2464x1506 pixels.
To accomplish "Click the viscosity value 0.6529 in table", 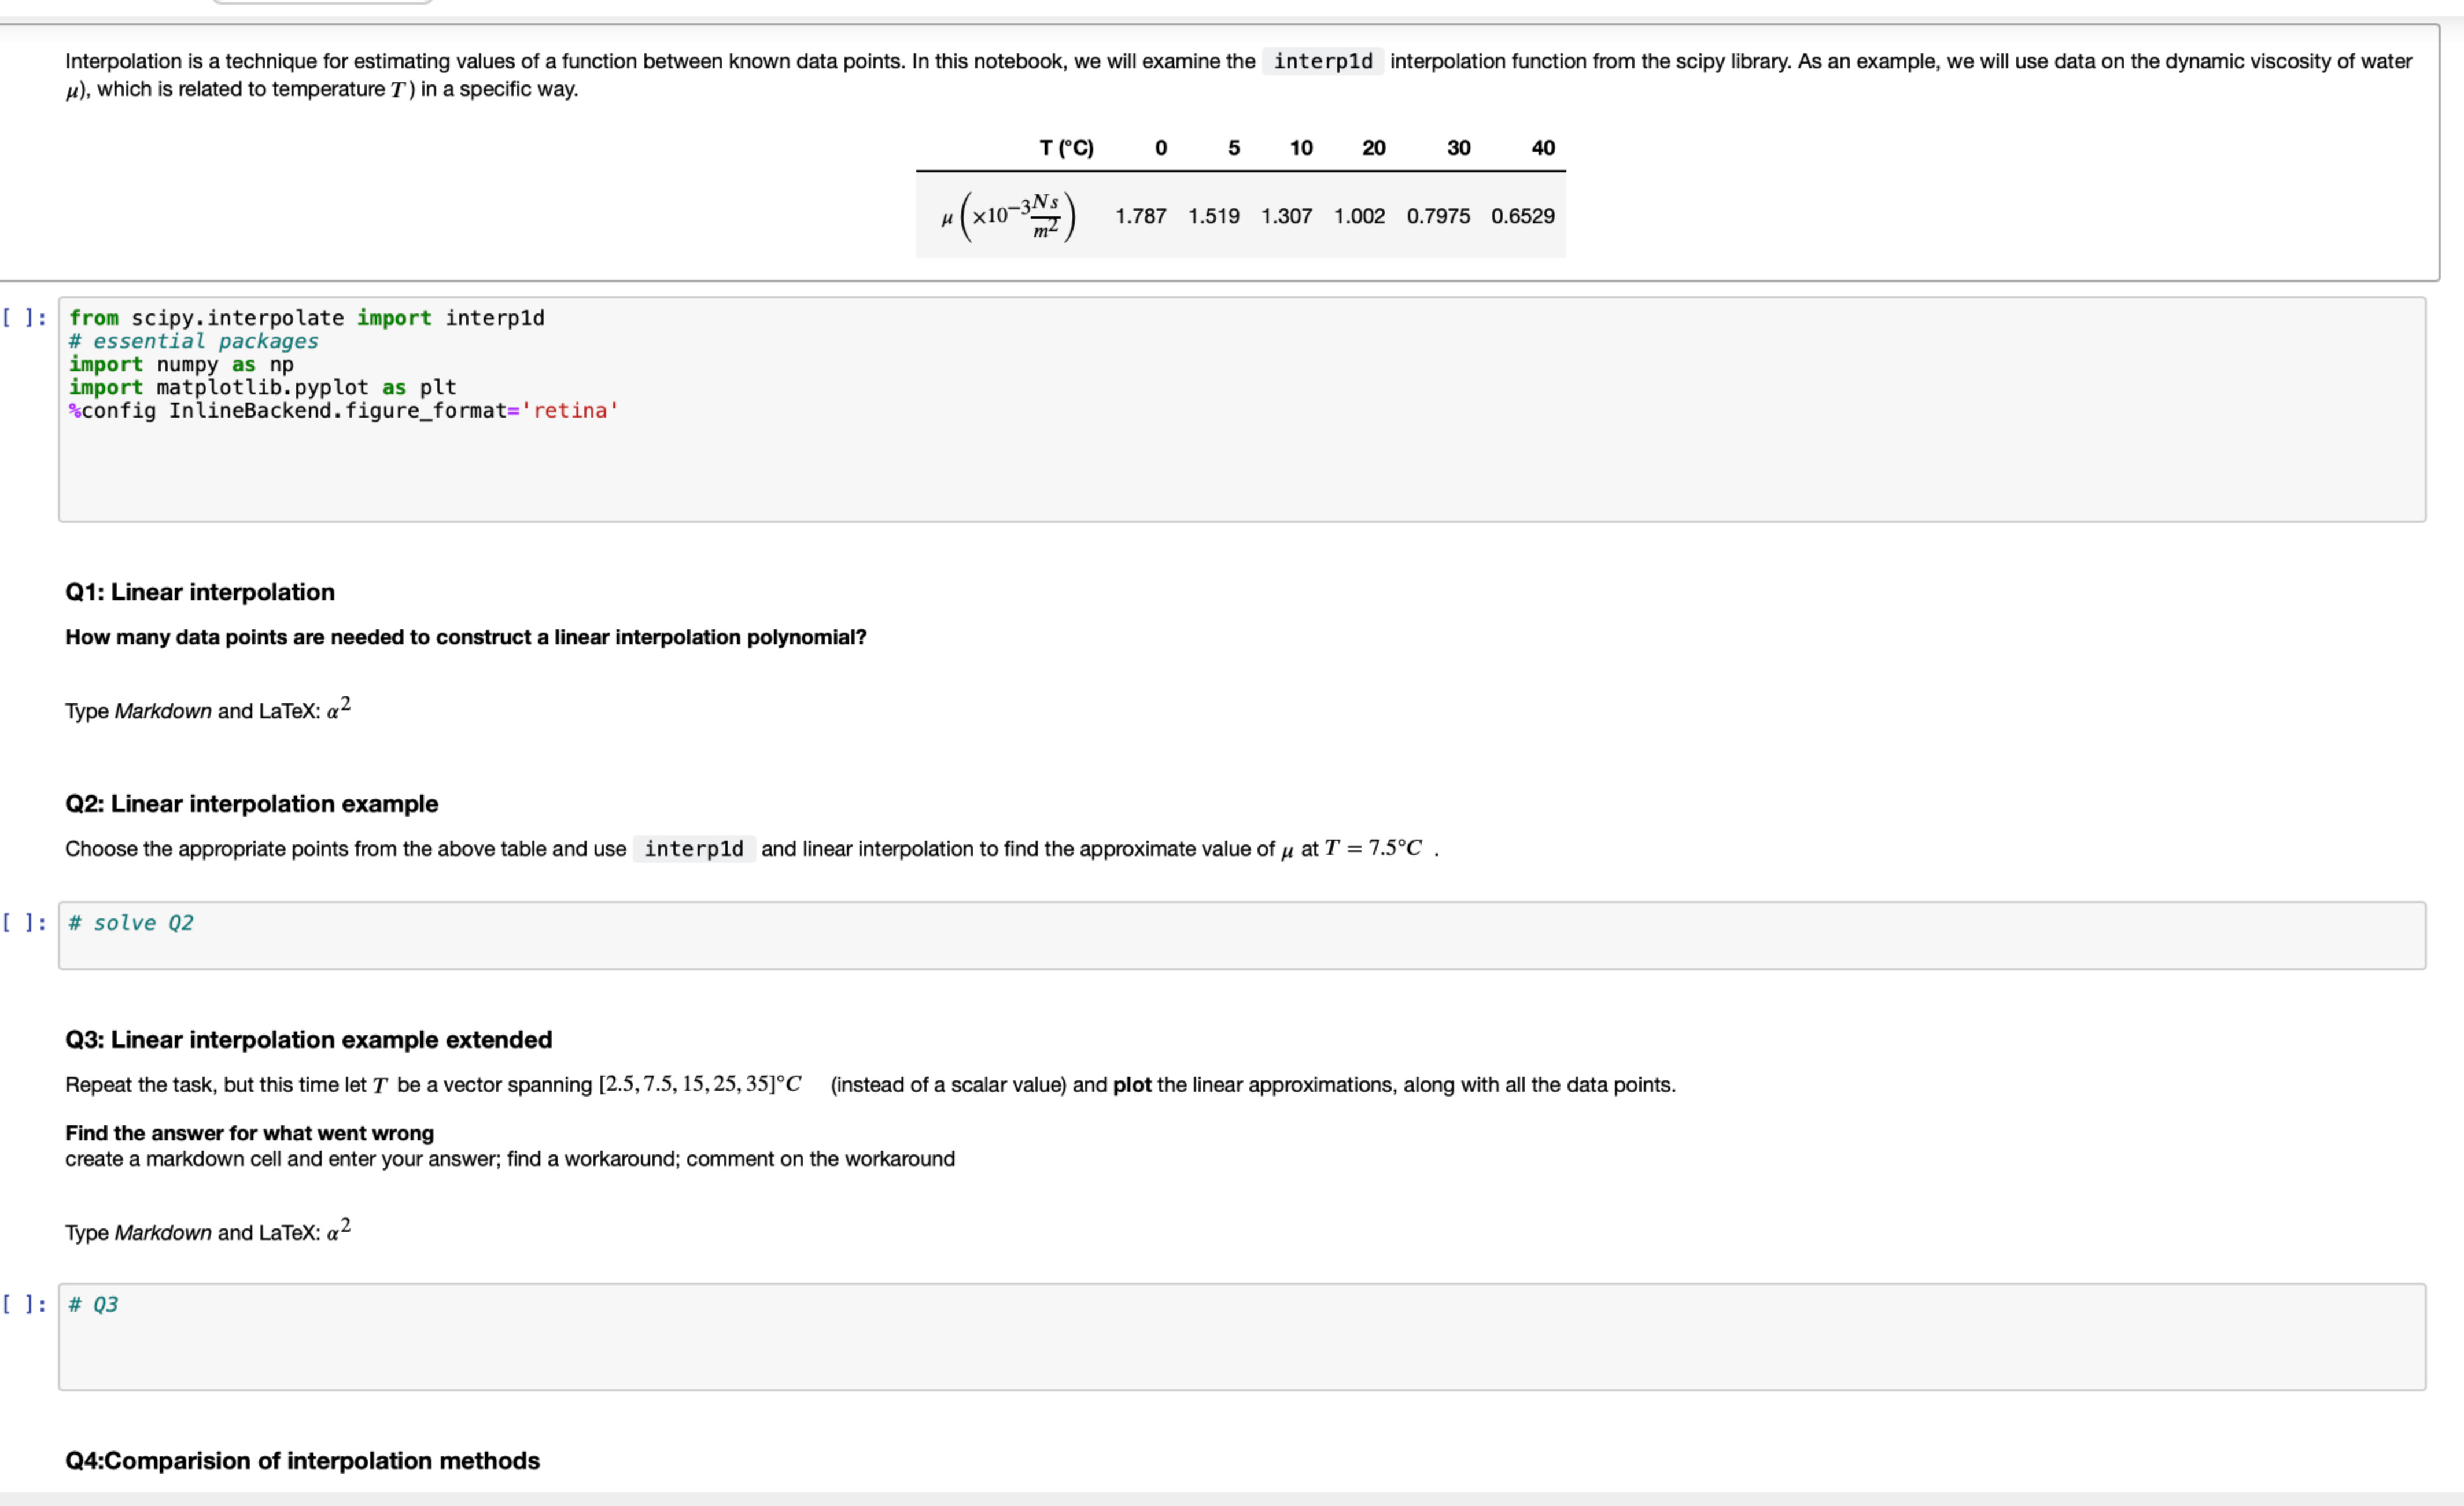I will [1522, 216].
